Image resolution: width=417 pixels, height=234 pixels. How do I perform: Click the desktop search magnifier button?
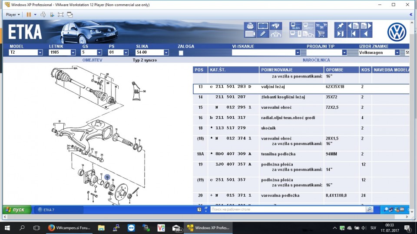[x=369, y=209]
